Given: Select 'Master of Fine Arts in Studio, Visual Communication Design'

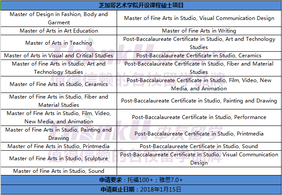Looking at the screenshot, I should tap(199, 18).
